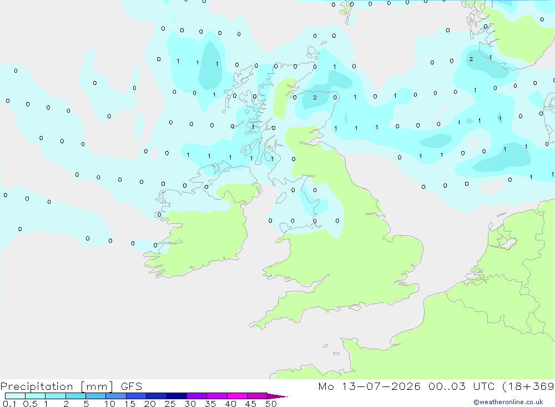Click the 0.5–1 mm legend color swatch
Screen dimensions: 555x407
click(x=36, y=396)
